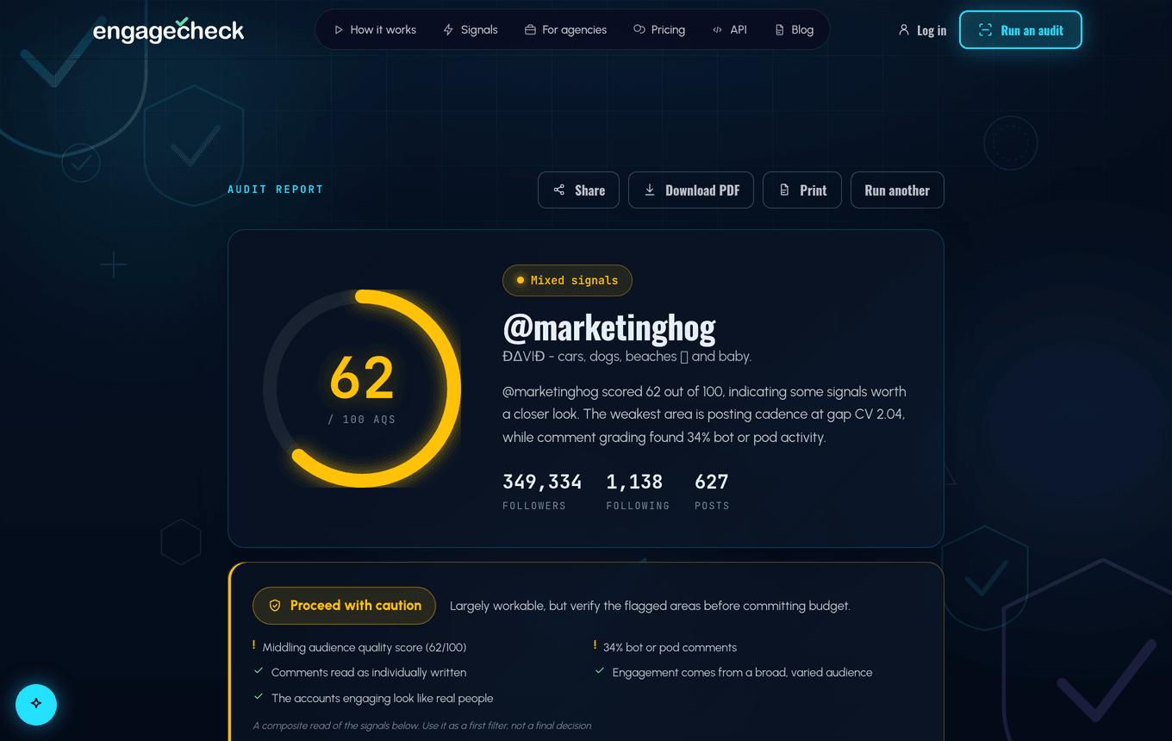
Task: Go to Signals in the navigation
Action: pyautogui.click(x=471, y=29)
